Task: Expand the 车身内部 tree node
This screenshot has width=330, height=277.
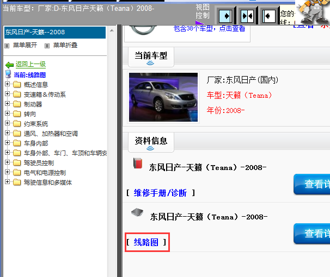Action: coord(8,143)
